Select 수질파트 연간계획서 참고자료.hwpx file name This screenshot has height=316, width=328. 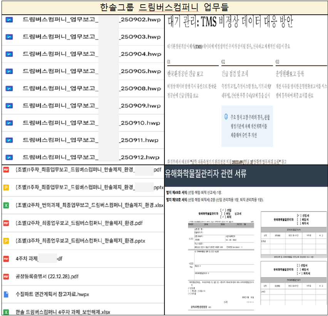pyautogui.click(x=52, y=294)
